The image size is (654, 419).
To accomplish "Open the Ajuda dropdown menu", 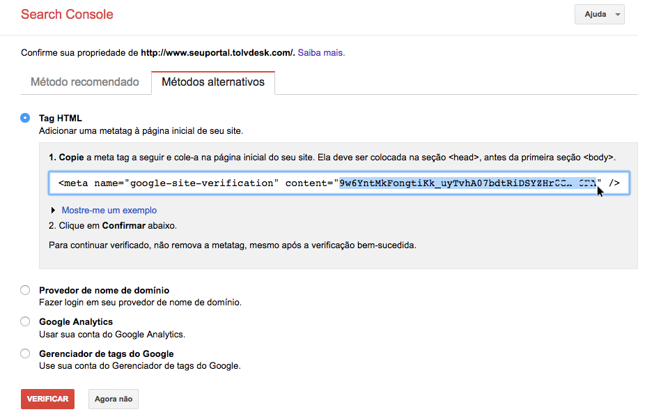I will pyautogui.click(x=599, y=14).
